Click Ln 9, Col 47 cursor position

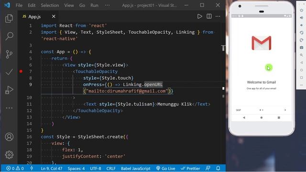tap(52, 168)
